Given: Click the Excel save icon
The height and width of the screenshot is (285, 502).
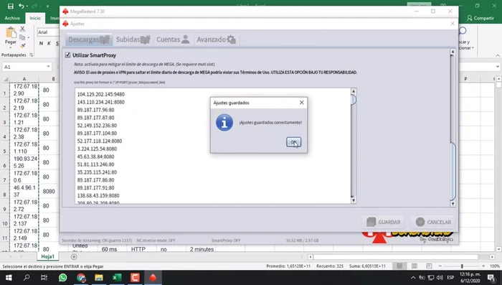Looking at the screenshot, I should [x=10, y=6].
